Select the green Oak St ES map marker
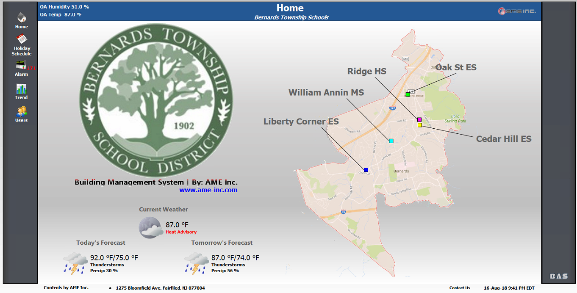Image resolution: width=577 pixels, height=293 pixels. (408, 94)
